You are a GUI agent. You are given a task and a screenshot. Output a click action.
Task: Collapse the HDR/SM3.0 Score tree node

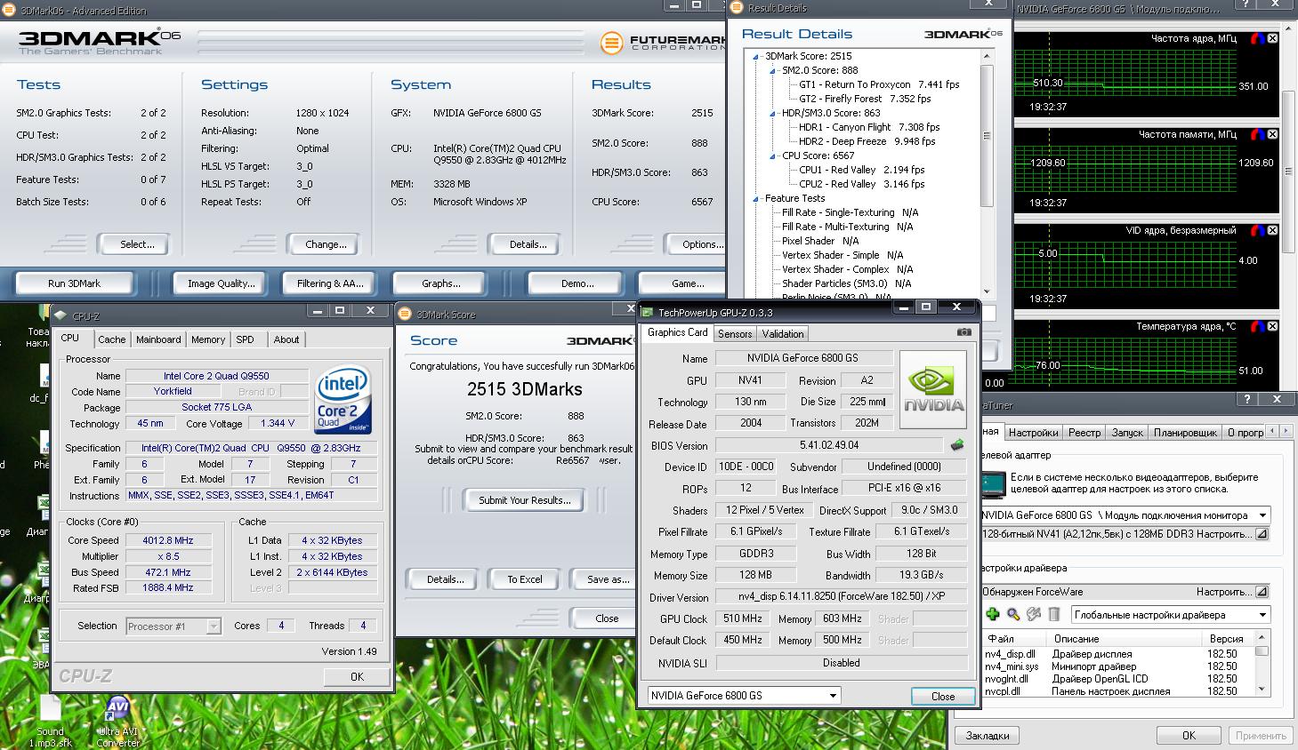tap(773, 113)
